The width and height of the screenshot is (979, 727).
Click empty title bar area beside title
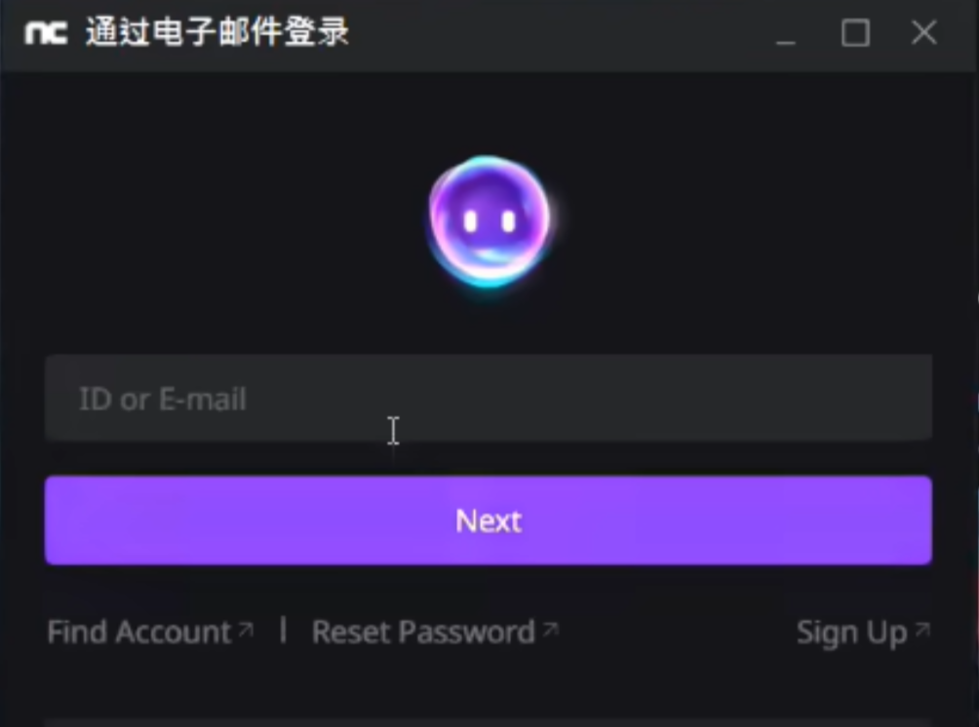[562, 32]
